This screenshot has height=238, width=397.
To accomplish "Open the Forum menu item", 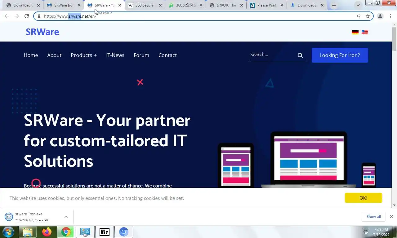I will (141, 55).
